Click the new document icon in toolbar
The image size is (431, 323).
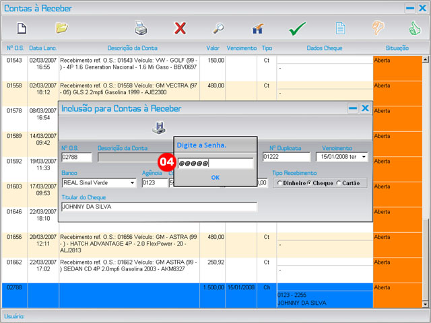pos(22,28)
